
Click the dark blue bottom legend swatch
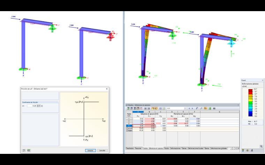tap(250, 115)
